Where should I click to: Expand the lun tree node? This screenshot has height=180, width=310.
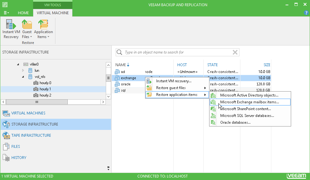(x=23, y=71)
